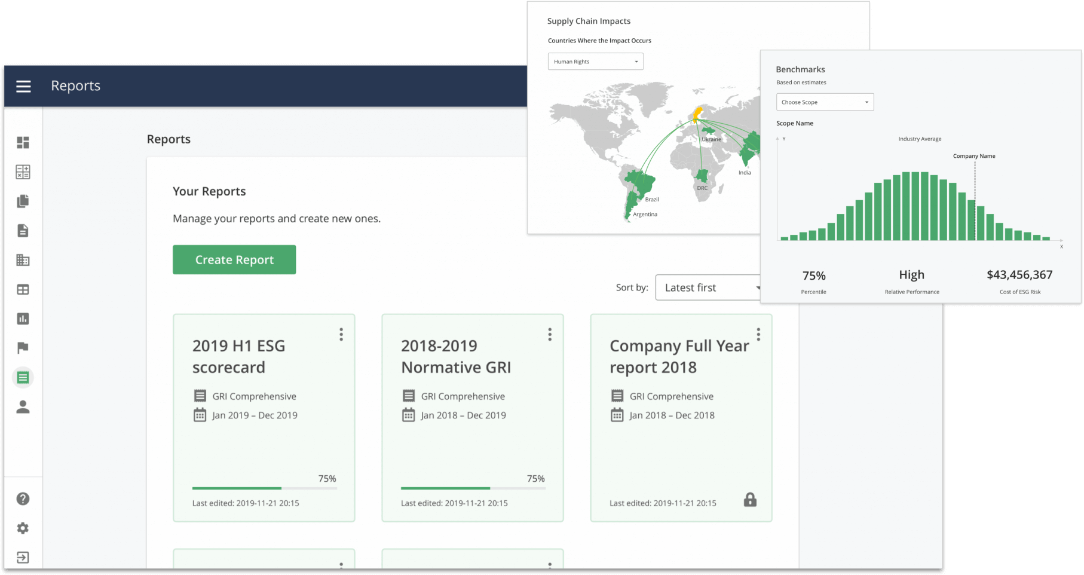Image resolution: width=1084 pixels, height=575 pixels.
Task: Click Jan 2018 – Dec 2019 date range
Action: click(463, 415)
